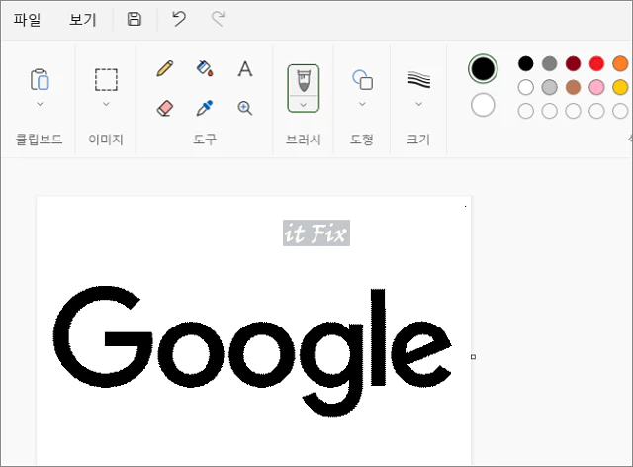Pick the white palette swatch
This screenshot has height=467, width=633.
[x=525, y=87]
